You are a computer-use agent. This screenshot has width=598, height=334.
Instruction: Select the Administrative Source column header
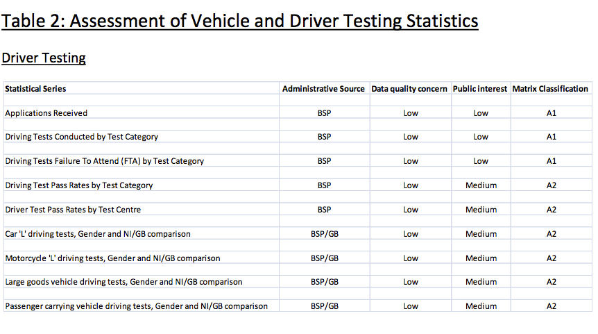[323, 89]
